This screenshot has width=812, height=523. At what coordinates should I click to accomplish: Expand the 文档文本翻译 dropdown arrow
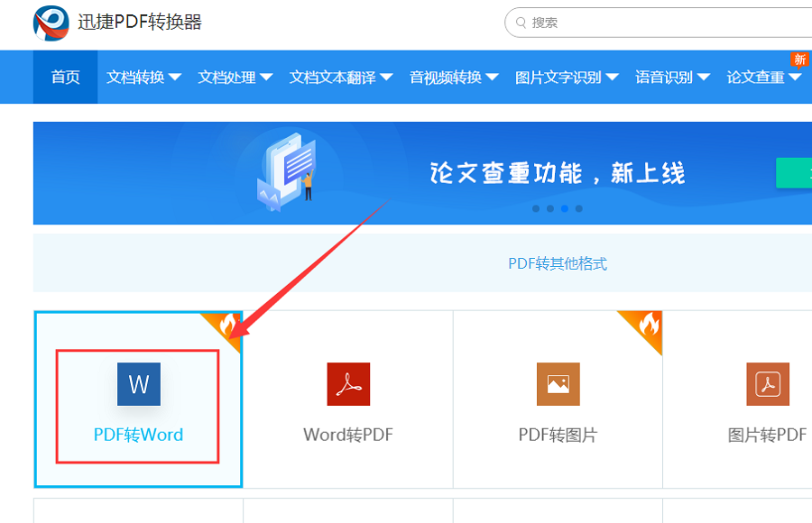click(386, 78)
